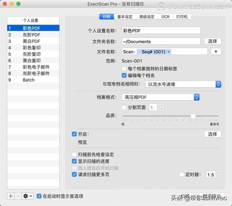Close the ExactScan Pro window
The image size is (232, 206).
[5, 4]
